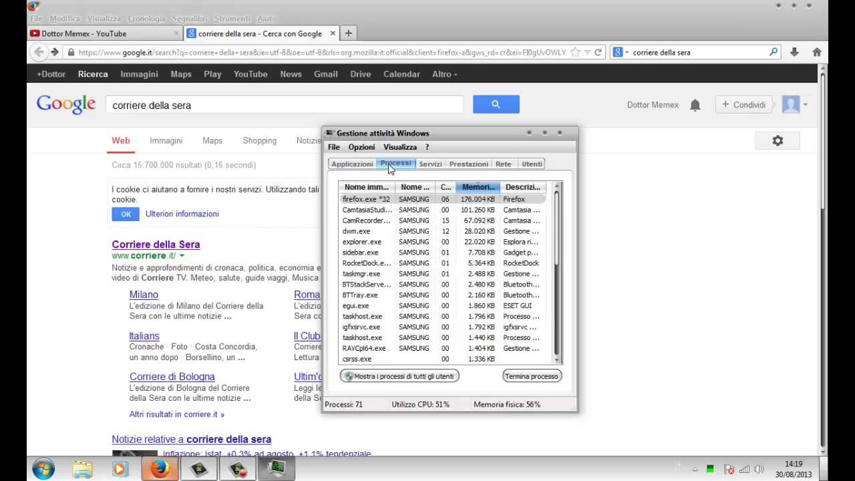Viewport: 855px width, 481px height.
Task: Click the blue Google search magnifier button
Action: (496, 104)
